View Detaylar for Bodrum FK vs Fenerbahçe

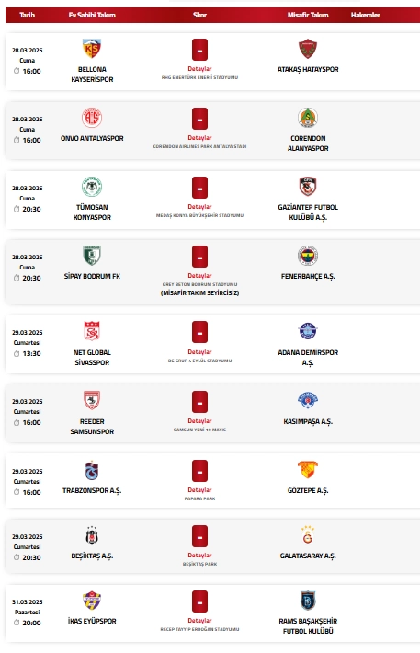[199, 276]
